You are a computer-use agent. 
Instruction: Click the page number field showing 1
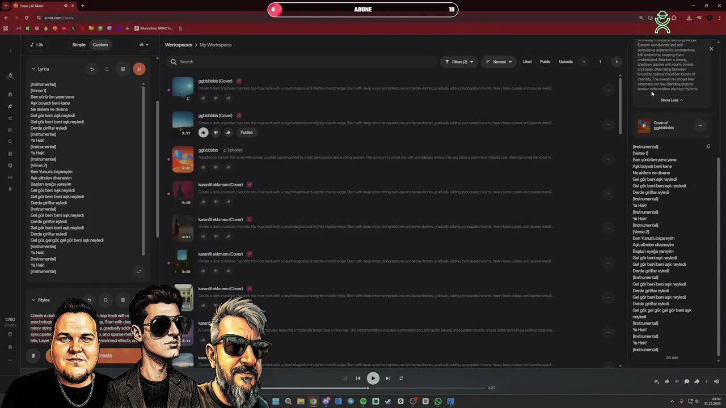pyautogui.click(x=600, y=62)
